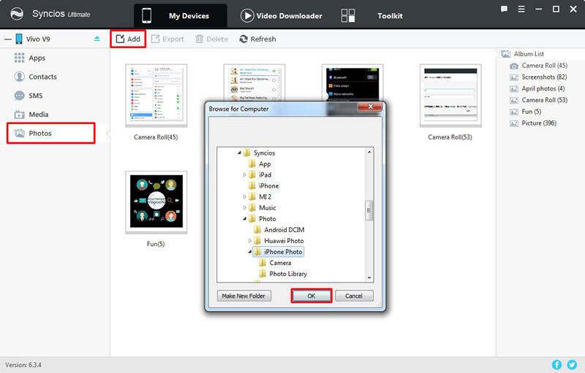Collapse the Vivo V9 device tree

[7, 39]
